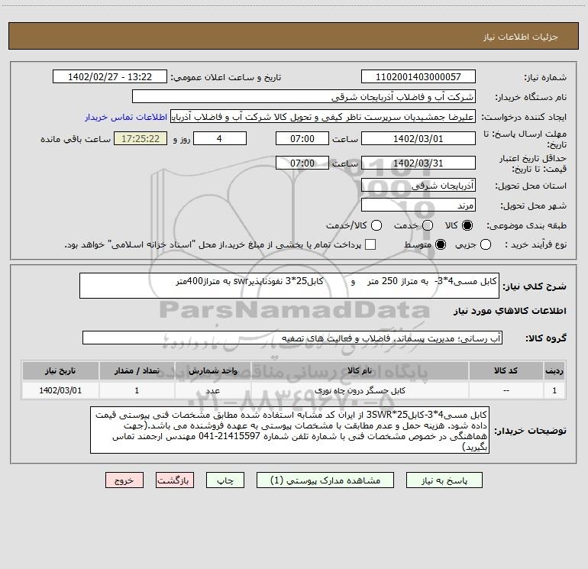Click the تاریخ نیاز column header
Viewport: 588px width, 569px height.
pyautogui.click(x=60, y=370)
